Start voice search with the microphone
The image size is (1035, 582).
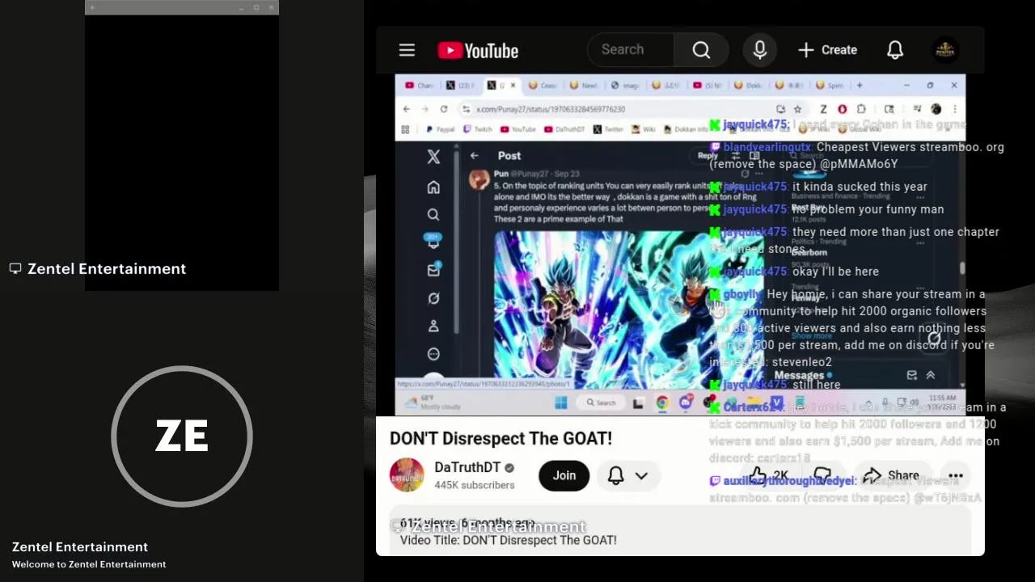(759, 50)
